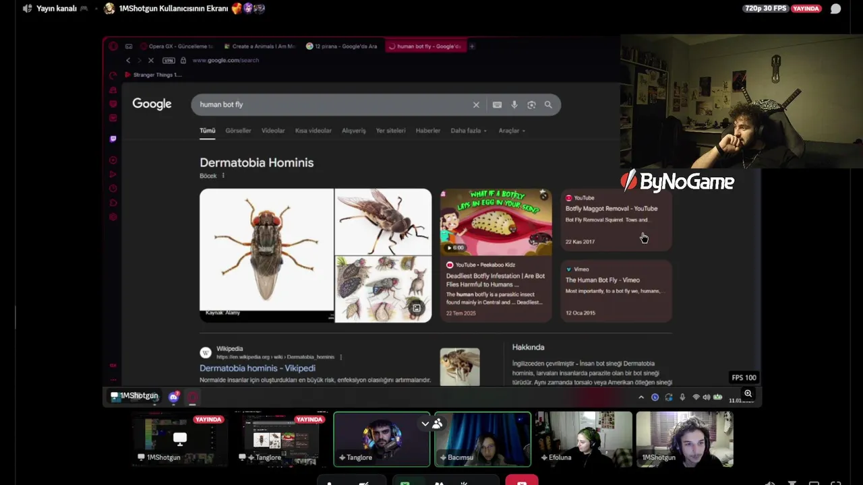Select Tanglore's live stream tile
The height and width of the screenshot is (485, 863).
[x=280, y=439]
